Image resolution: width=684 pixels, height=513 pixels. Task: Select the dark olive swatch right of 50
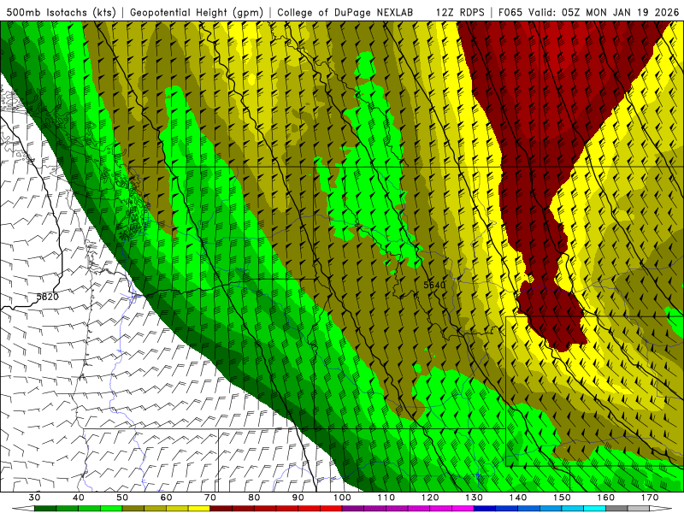click(x=133, y=509)
